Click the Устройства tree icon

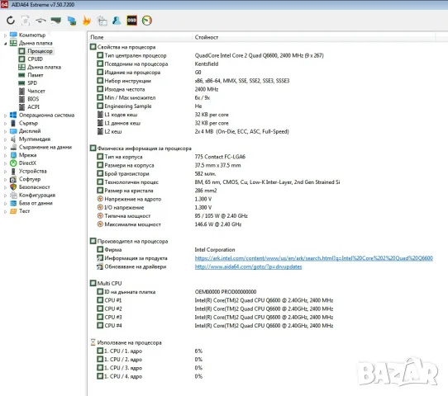(13, 171)
